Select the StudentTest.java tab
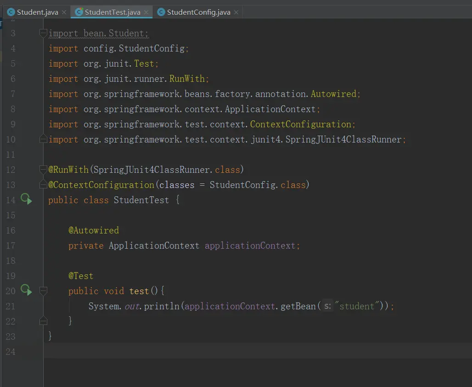The height and width of the screenshot is (387, 472). [112, 12]
